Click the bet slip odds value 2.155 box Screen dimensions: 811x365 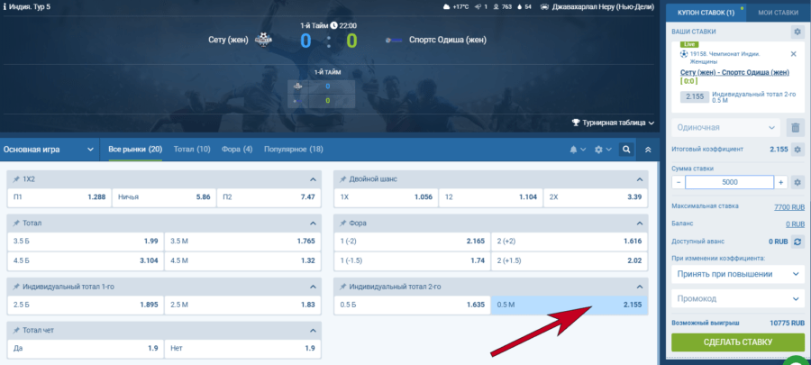[x=694, y=96]
